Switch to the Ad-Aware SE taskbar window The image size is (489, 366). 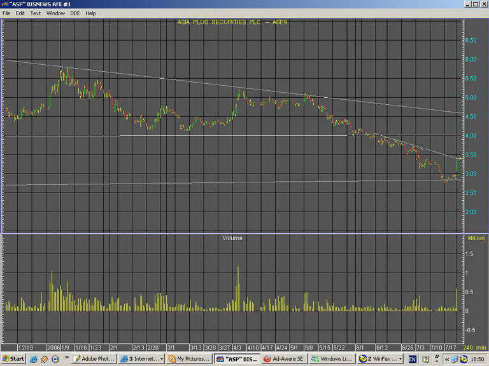285,359
